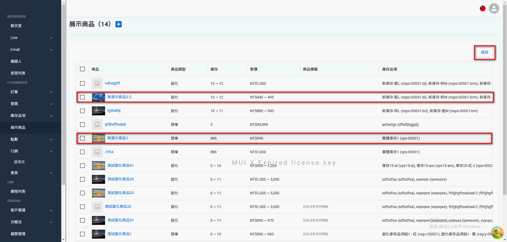Expand the Line sidebar menu
507x242 pixels.
(x=31, y=38)
